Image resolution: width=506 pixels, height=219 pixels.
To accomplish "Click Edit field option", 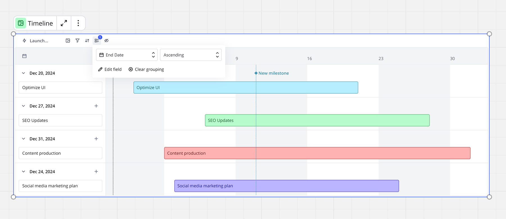I will [x=110, y=70].
